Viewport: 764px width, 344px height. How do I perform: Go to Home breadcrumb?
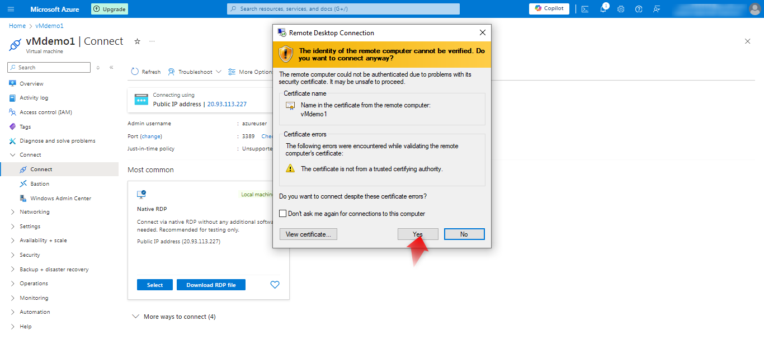pos(17,26)
